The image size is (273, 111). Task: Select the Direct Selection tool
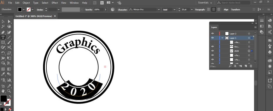click(9, 22)
